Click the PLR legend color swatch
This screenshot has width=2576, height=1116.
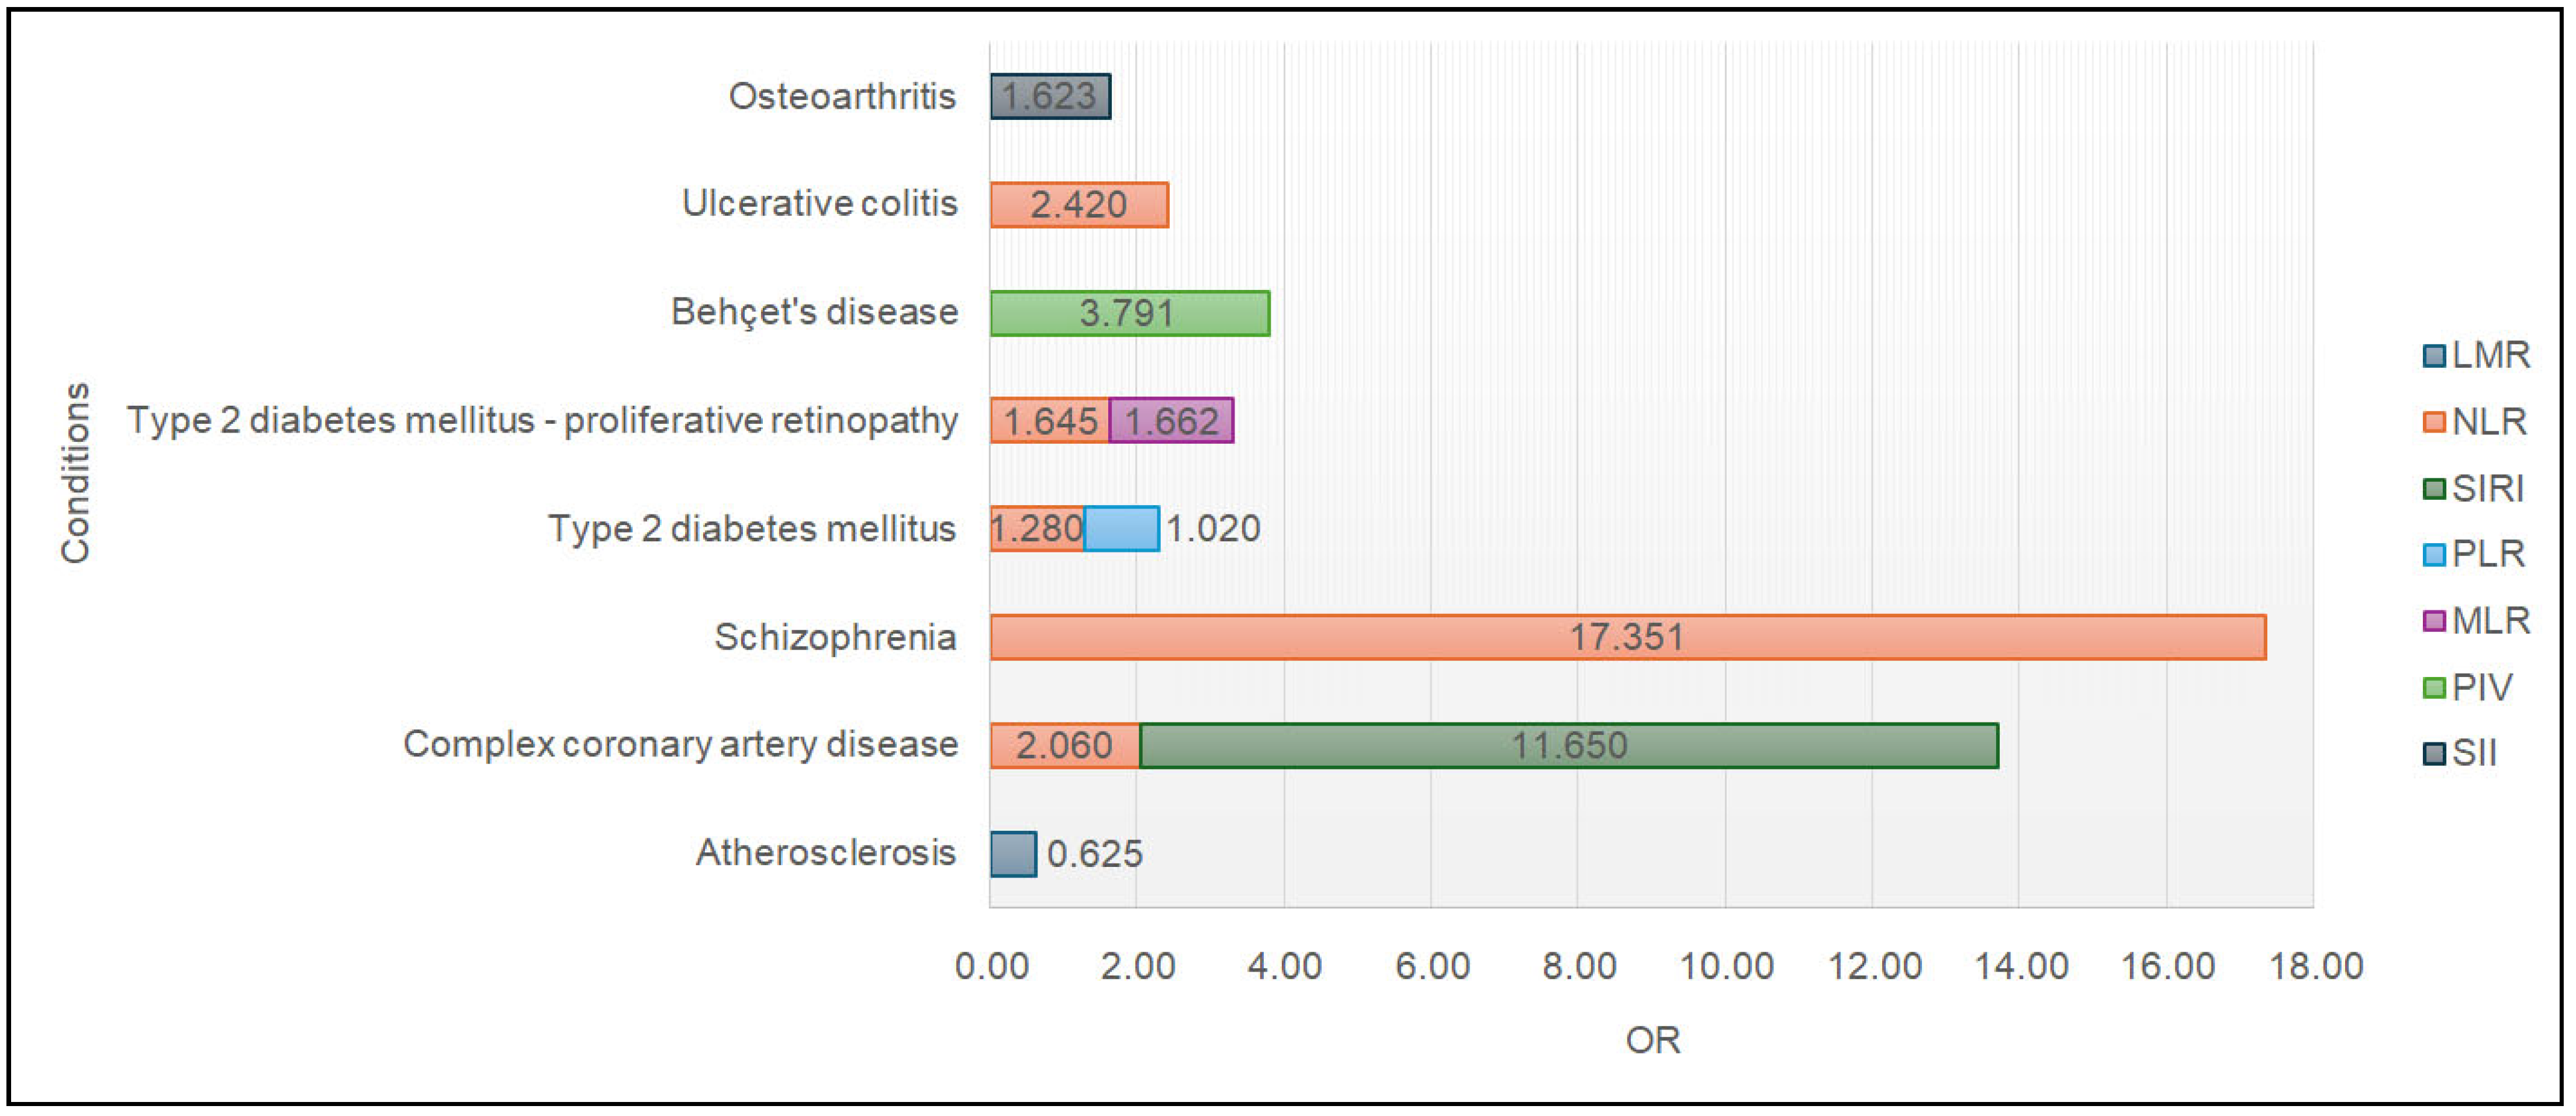(2434, 555)
